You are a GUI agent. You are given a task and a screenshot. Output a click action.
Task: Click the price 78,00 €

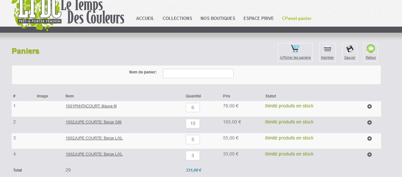(x=231, y=106)
